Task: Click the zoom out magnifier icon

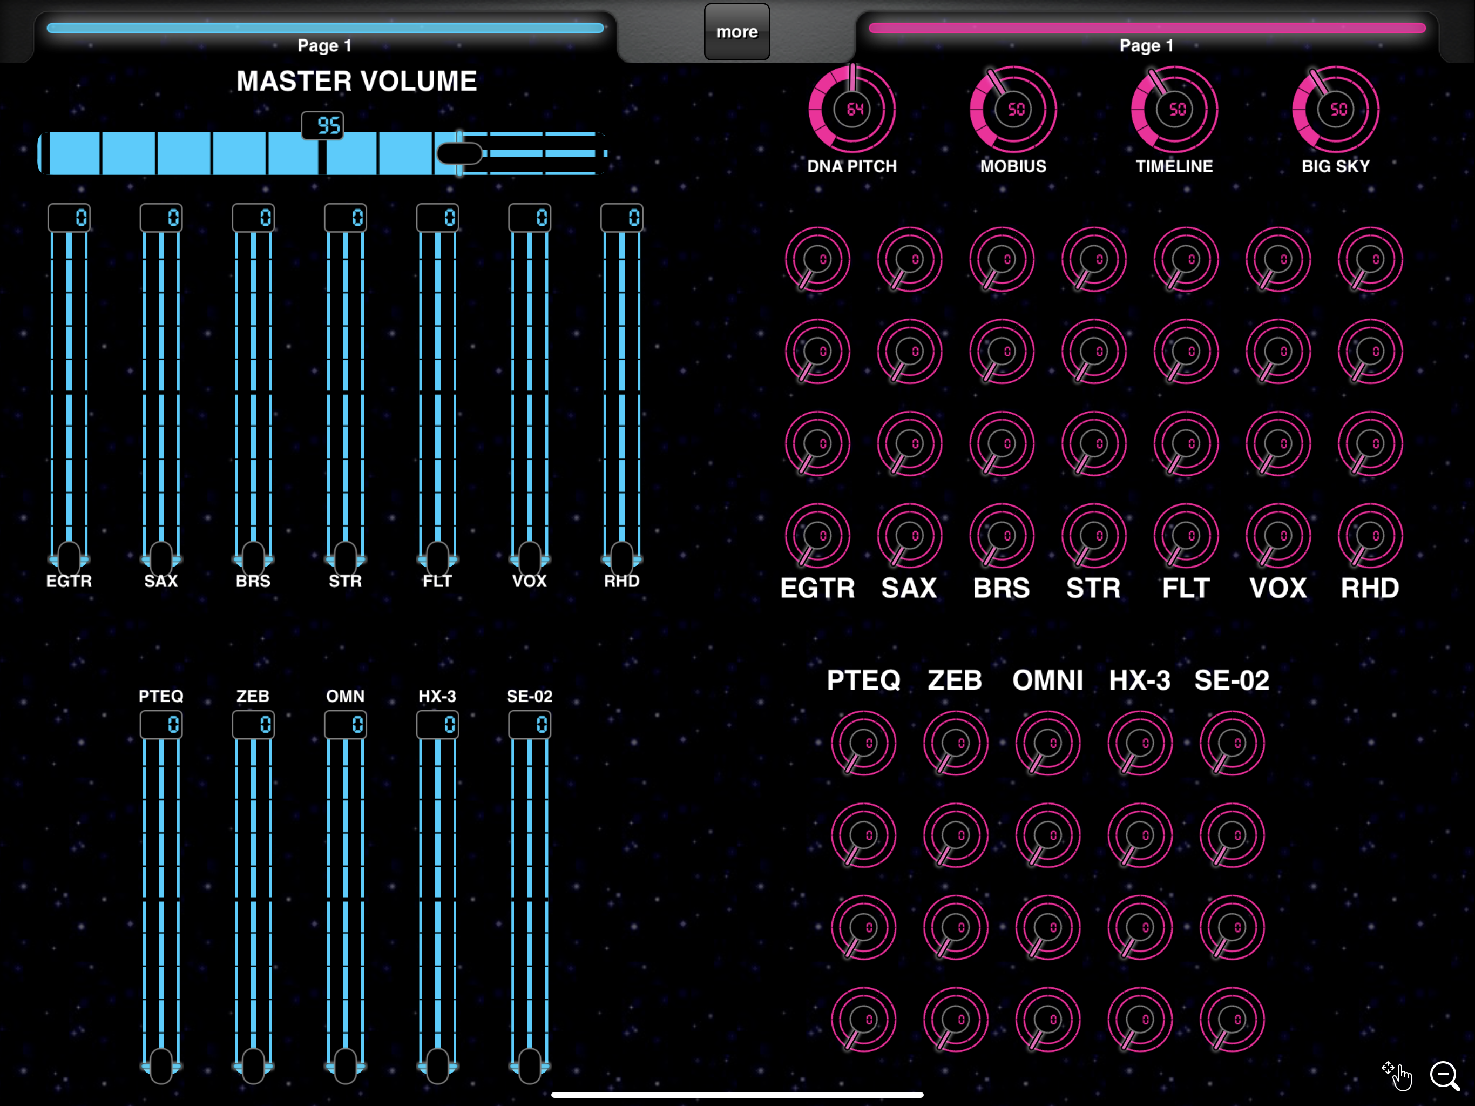Action: [x=1444, y=1075]
